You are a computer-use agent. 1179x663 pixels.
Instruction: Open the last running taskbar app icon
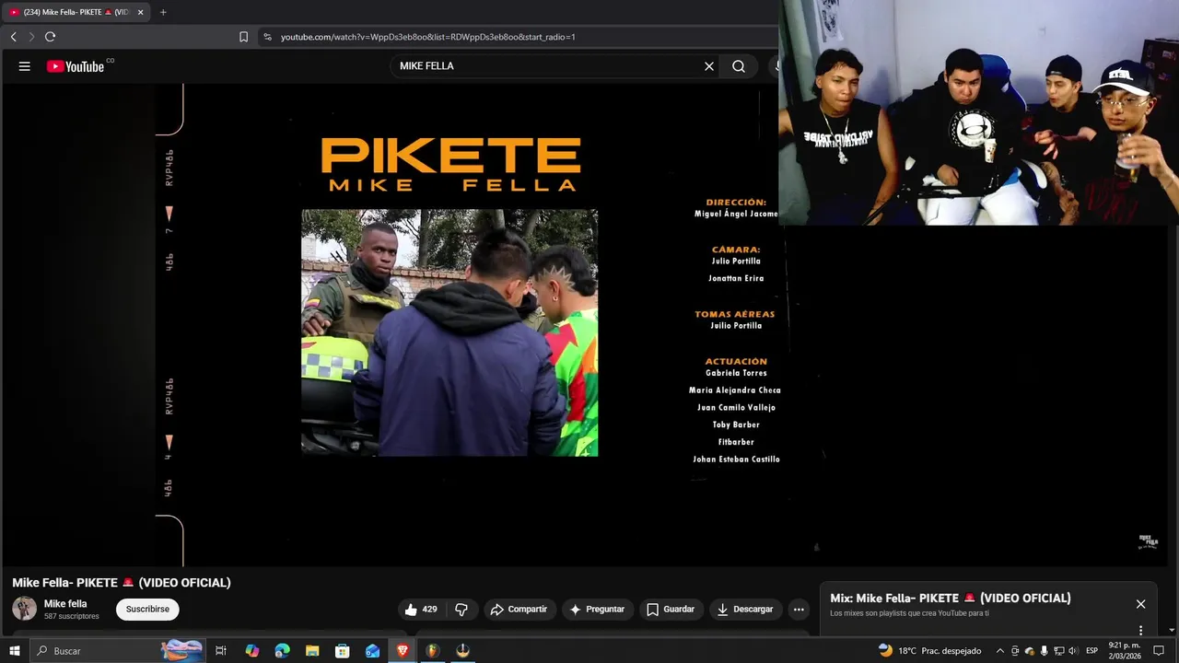click(x=462, y=651)
